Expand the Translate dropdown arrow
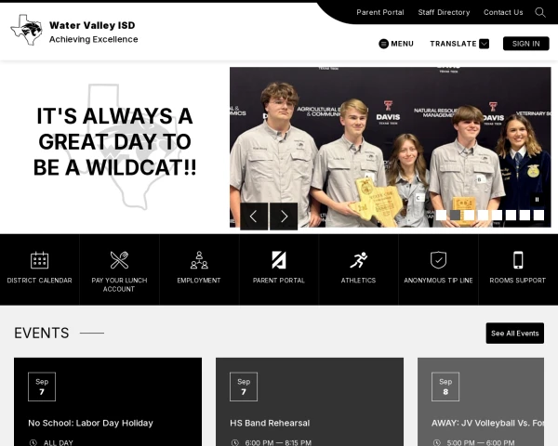 pos(484,44)
